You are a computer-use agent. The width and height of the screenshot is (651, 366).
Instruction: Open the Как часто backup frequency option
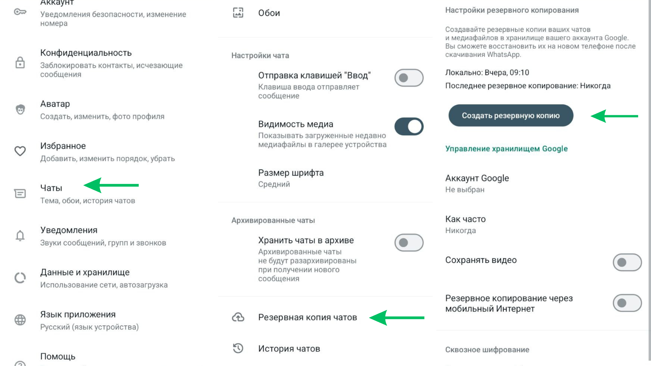(x=465, y=224)
